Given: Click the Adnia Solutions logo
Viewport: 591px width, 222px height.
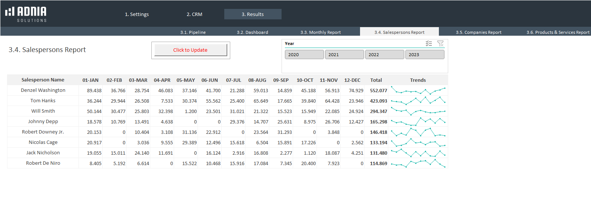Looking at the screenshot, I should tap(26, 14).
